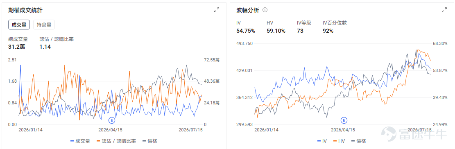The height and width of the screenshot is (149, 455).
Task: Click the 2.51 axis label
Action: pos(13,60)
